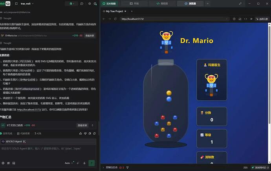Open the http://localhost:5173/ link in chat
The width and height of the screenshot is (271, 171).
coord(29,109)
